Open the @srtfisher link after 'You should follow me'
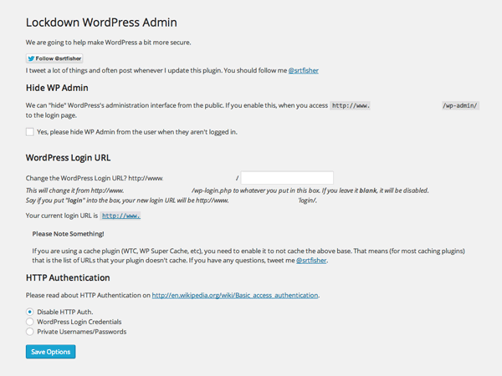This screenshot has height=376, width=502. (303, 70)
